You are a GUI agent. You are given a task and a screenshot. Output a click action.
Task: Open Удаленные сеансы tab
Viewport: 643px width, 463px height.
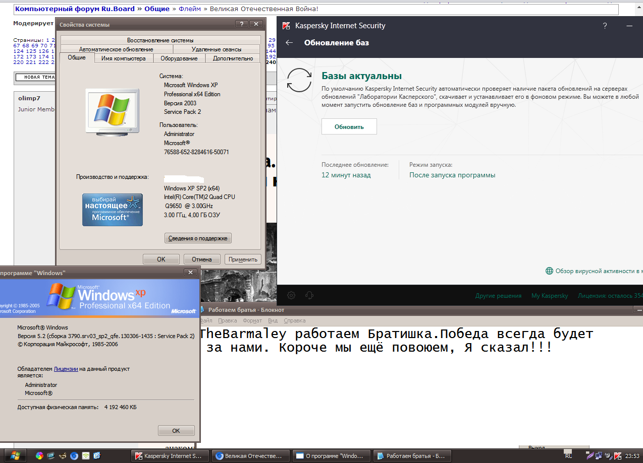217,49
